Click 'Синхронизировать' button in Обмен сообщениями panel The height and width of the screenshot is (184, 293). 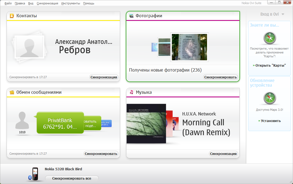pos(101,154)
